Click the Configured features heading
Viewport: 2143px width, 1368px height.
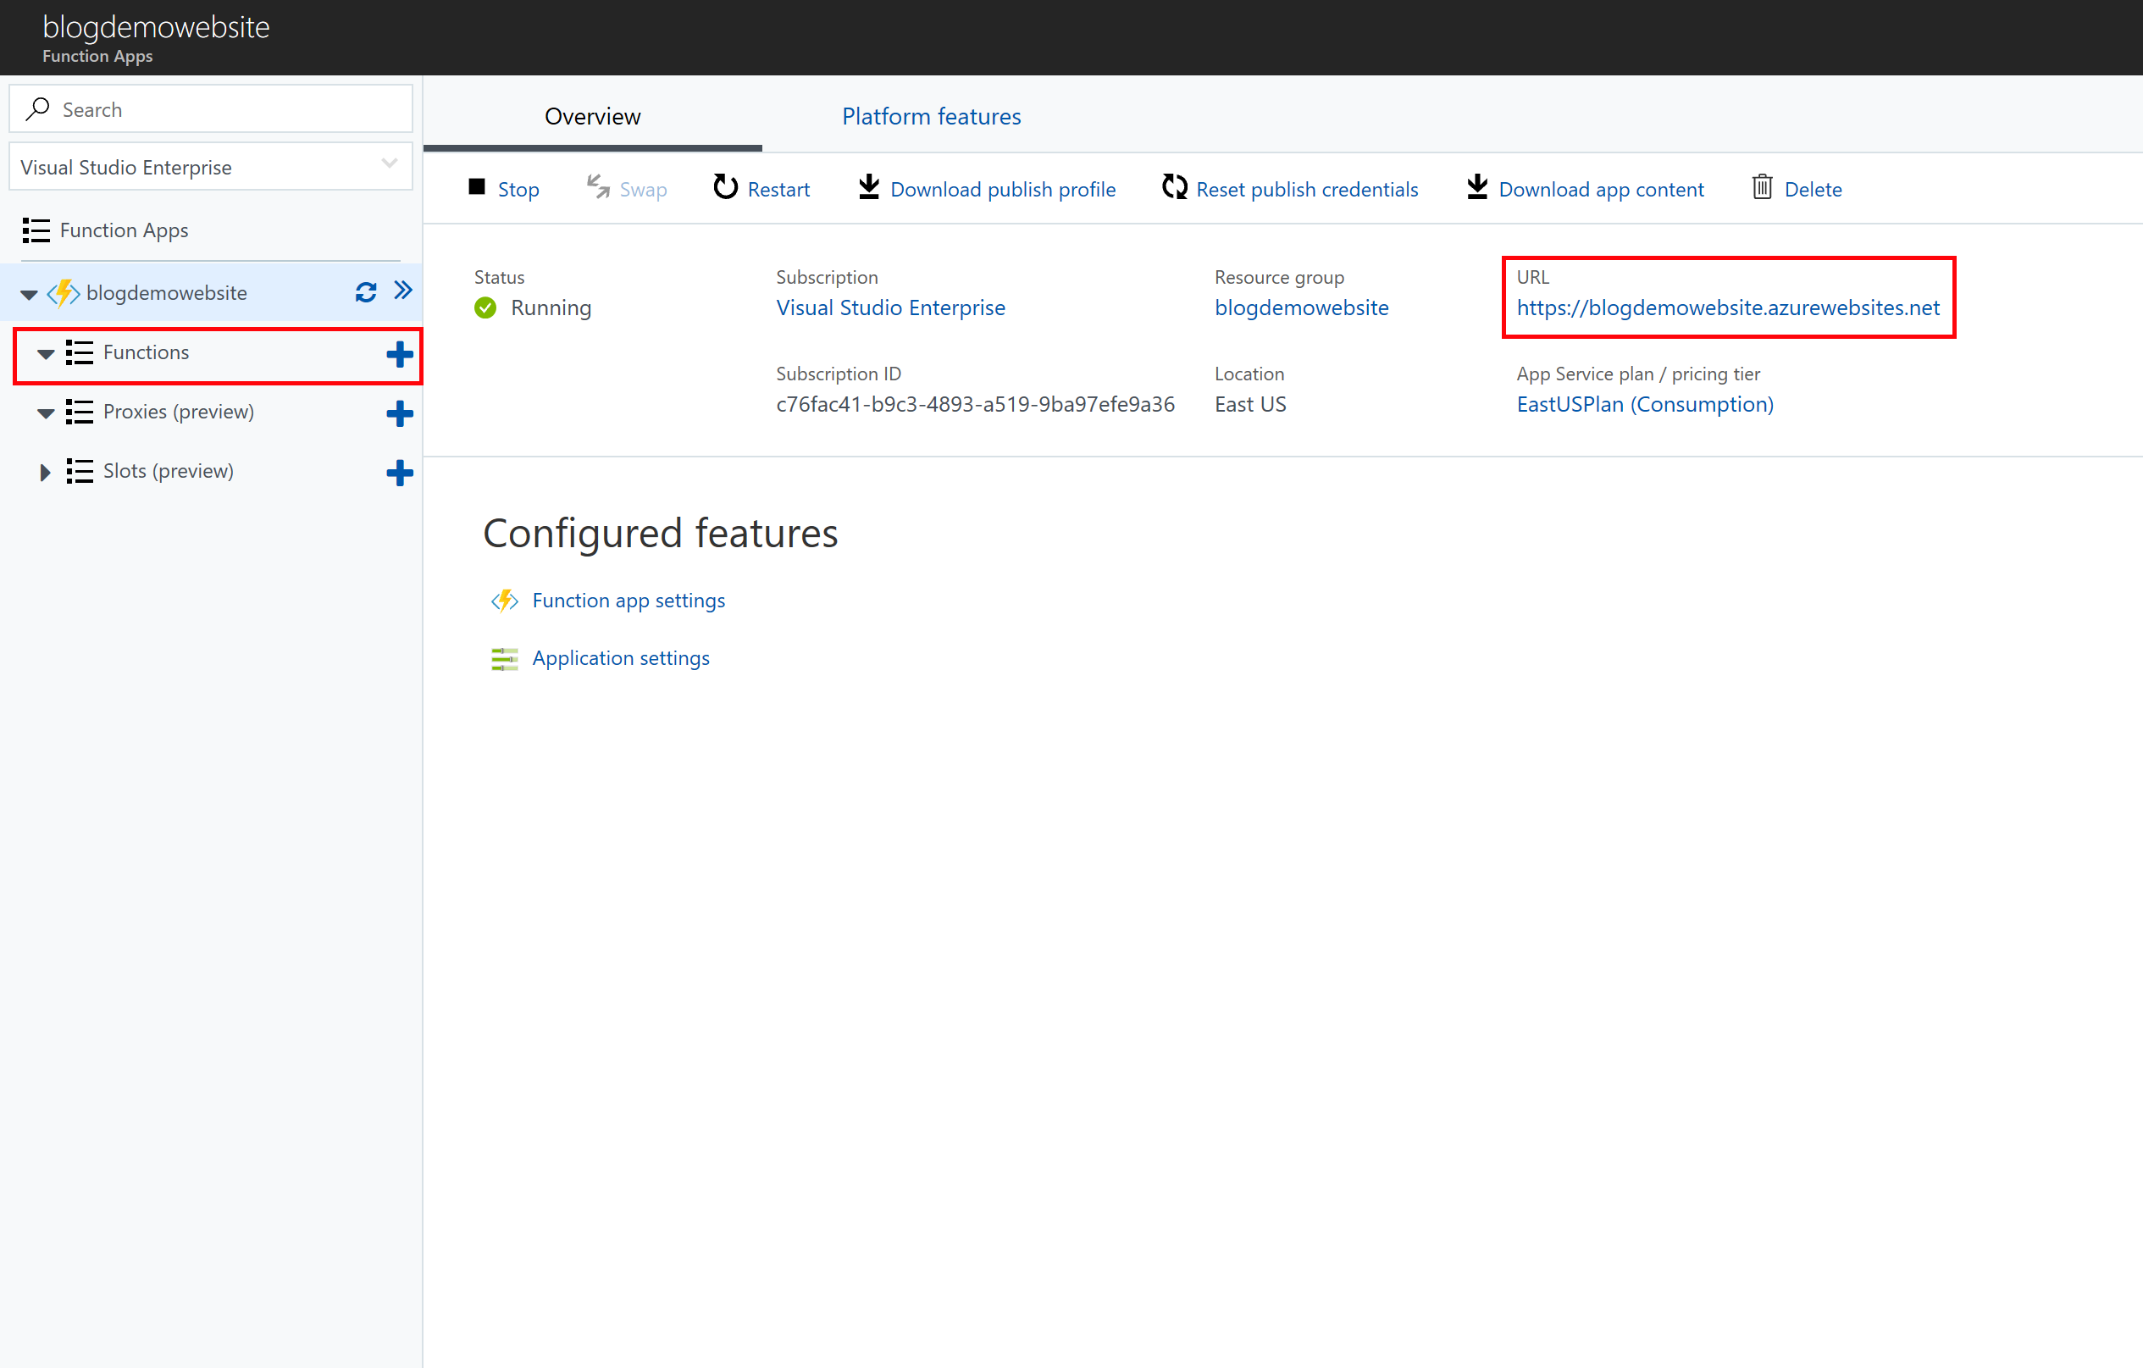click(661, 533)
